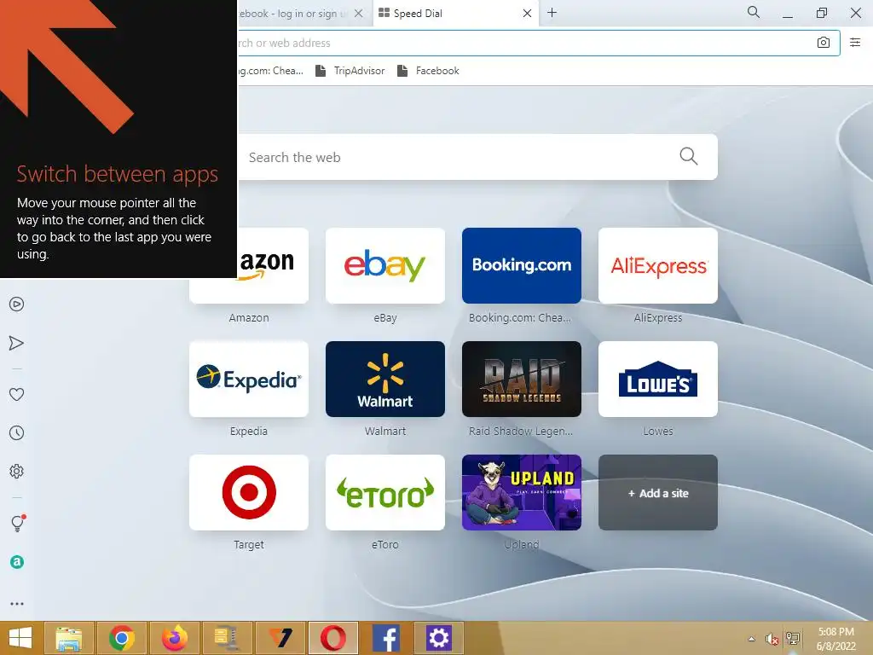Click the Add a site button
This screenshot has height=655, width=873.
[658, 492]
